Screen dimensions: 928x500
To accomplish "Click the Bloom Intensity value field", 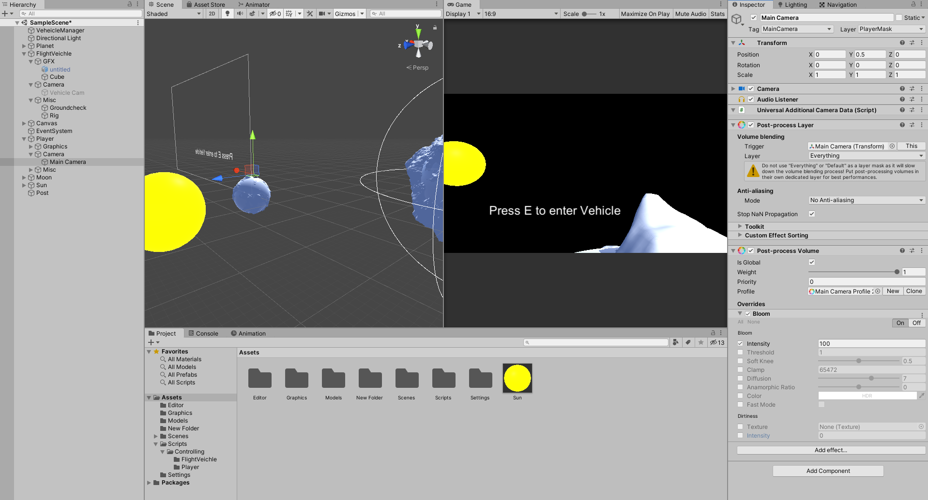I will pos(871,343).
